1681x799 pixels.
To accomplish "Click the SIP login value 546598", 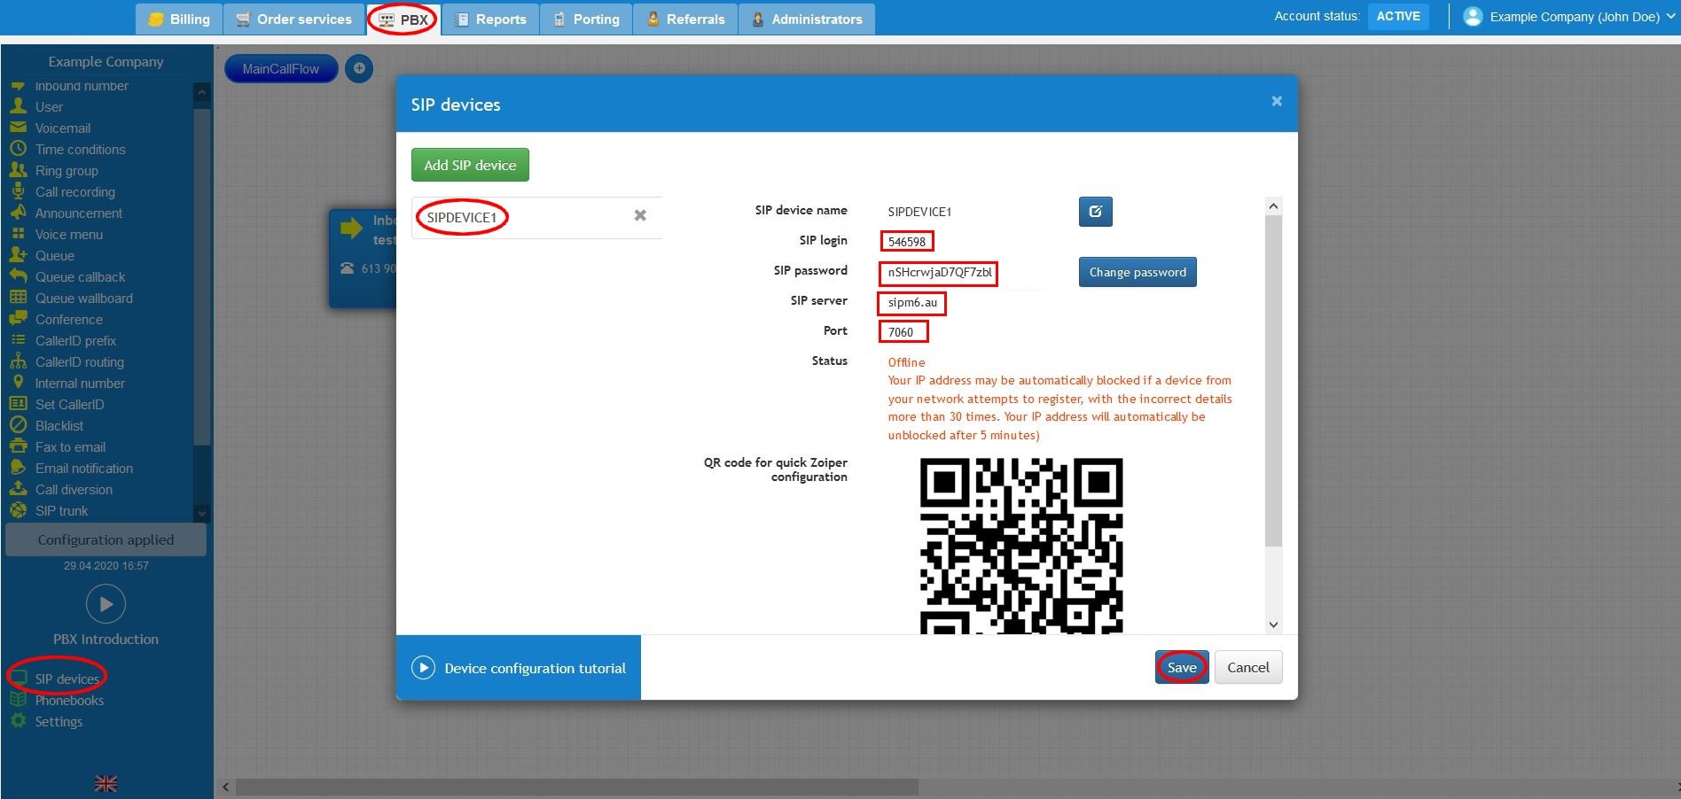I will click(907, 241).
